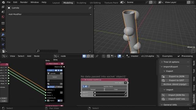Unlink the node tree with X icon

tap(92, 56)
